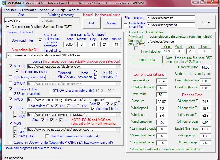
Task: Click the Download Files button
Action: click(22, 40)
